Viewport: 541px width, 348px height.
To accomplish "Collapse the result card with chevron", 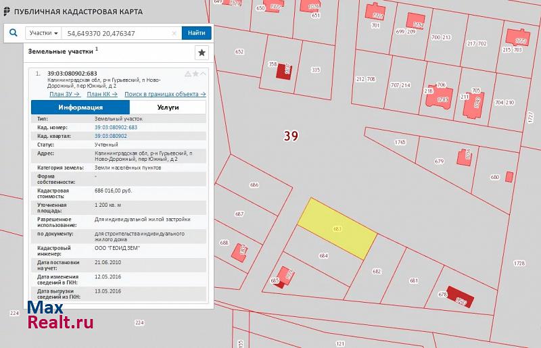I will point(203,74).
